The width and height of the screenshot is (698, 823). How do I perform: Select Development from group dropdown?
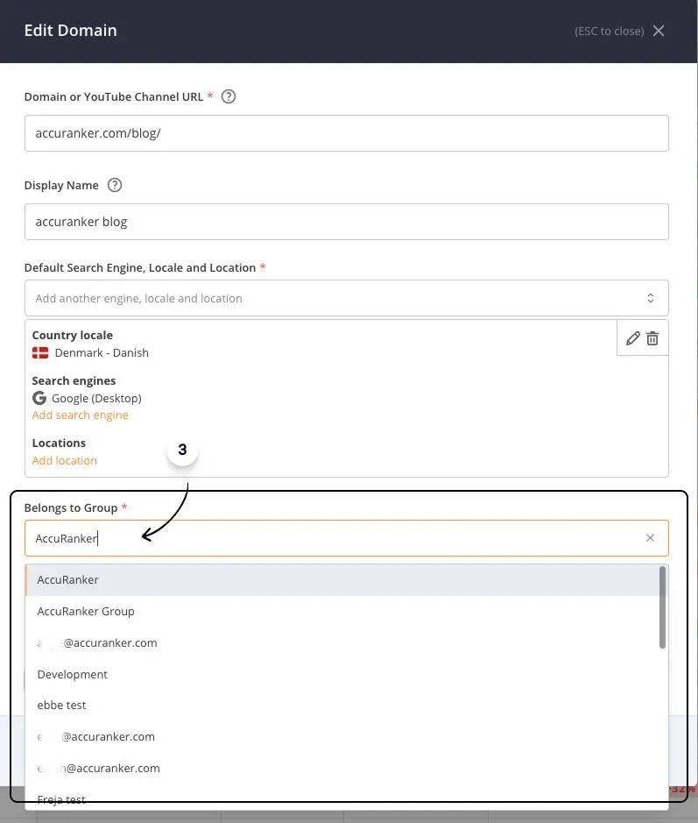coord(73,674)
